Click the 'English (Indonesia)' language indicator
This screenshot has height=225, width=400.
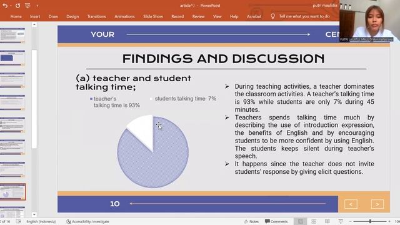click(x=41, y=221)
